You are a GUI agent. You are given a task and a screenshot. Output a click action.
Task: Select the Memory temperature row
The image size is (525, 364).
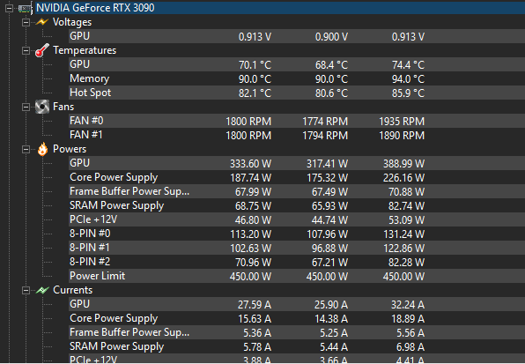[x=297, y=78]
